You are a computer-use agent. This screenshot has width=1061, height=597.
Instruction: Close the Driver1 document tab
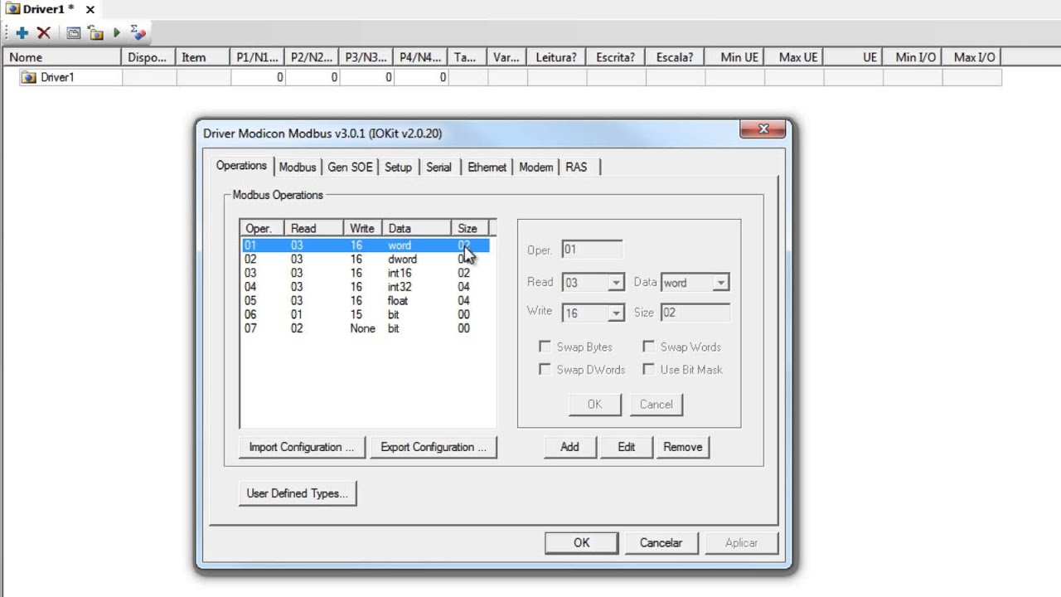[90, 10]
